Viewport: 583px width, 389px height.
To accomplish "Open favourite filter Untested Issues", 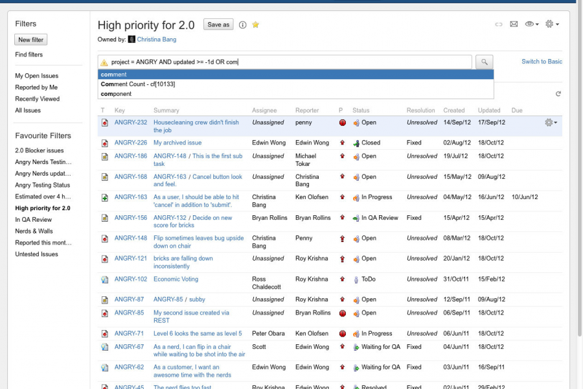I will pos(36,254).
